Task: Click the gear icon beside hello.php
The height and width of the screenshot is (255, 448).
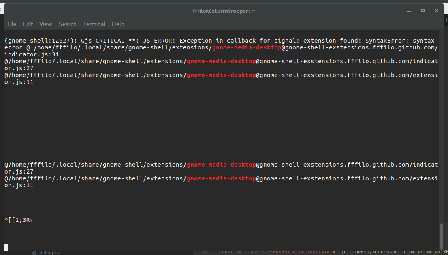Action: (x=34, y=253)
